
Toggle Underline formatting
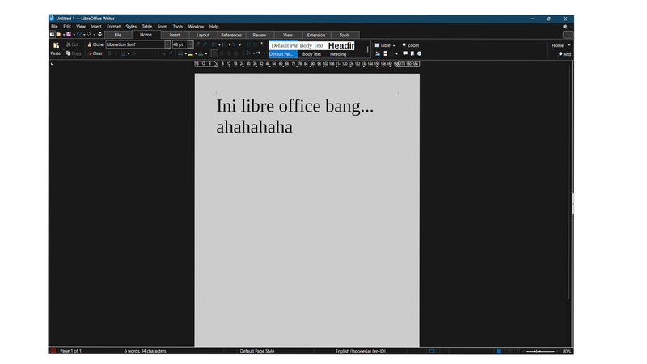coord(123,53)
